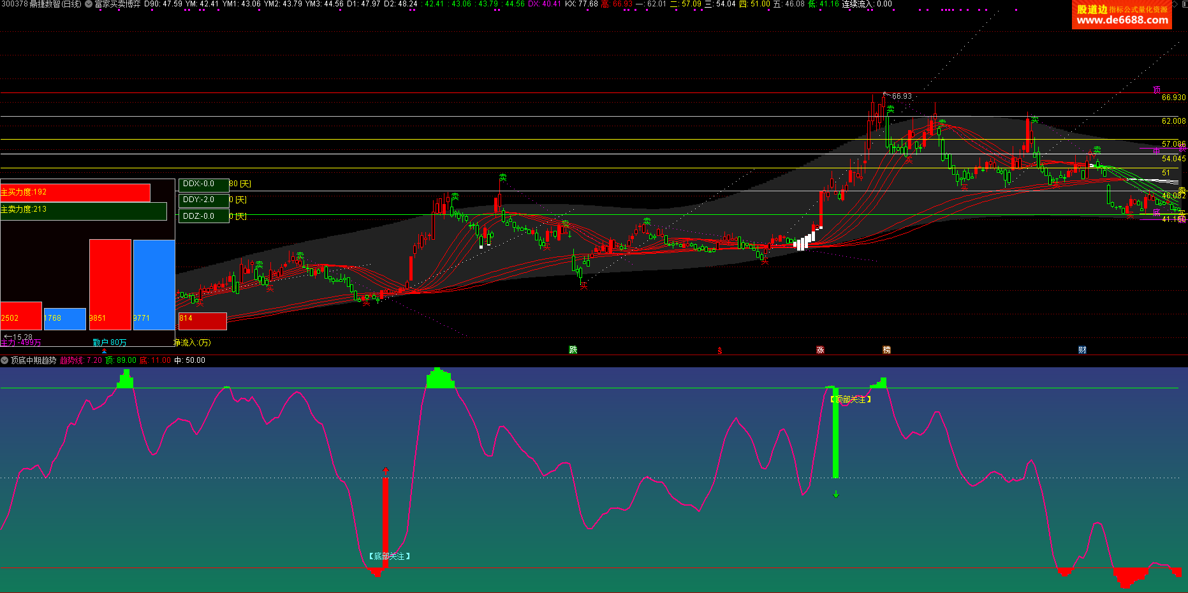1188x593 pixels.
Task: Click the small double-arrow icon below 散户 label
Action: (x=104, y=351)
